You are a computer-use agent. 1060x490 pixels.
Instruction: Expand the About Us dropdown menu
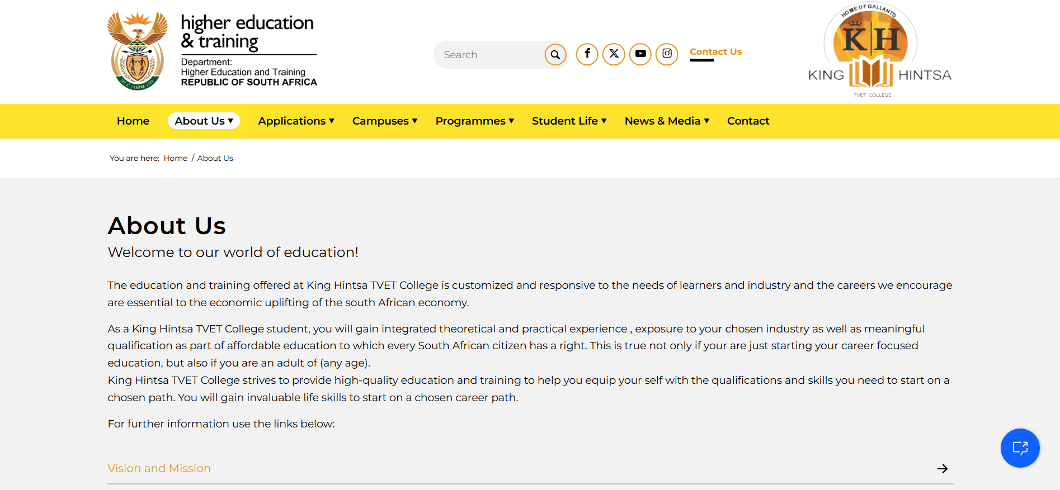(x=204, y=121)
